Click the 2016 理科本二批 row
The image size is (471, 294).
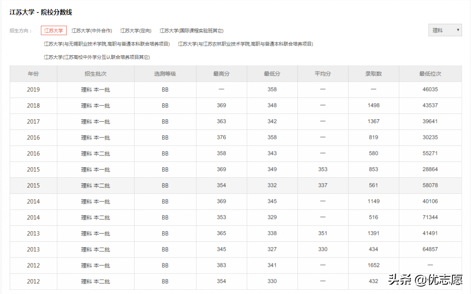[157, 153]
